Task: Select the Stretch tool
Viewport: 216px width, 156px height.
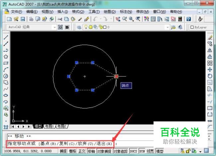Action: tap(210, 89)
